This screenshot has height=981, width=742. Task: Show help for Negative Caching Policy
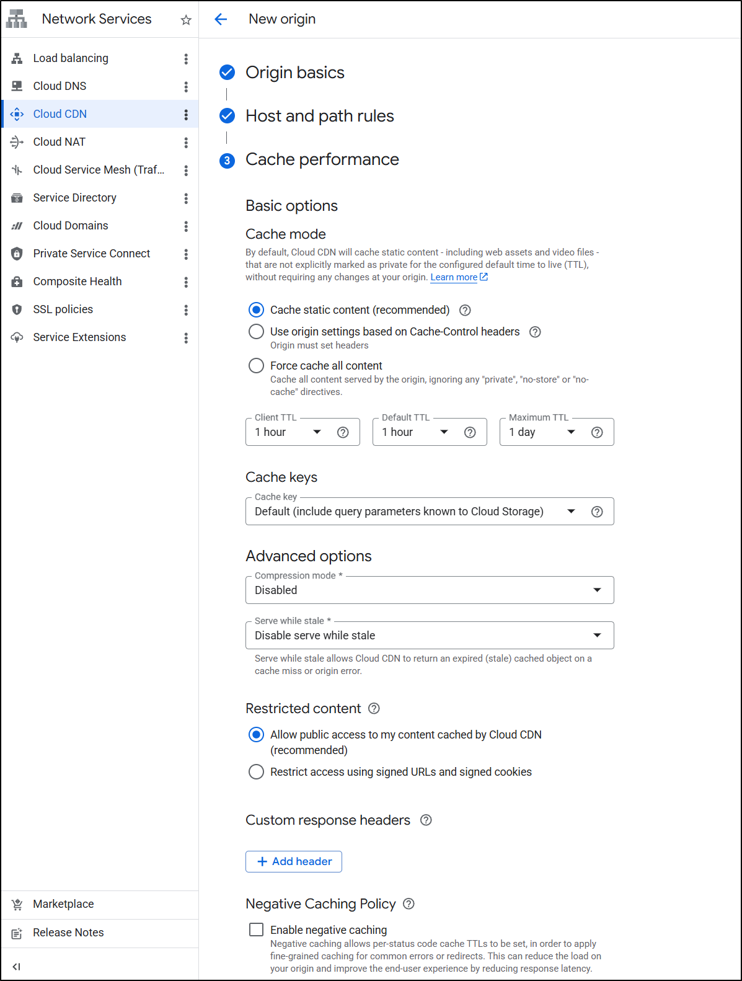409,903
